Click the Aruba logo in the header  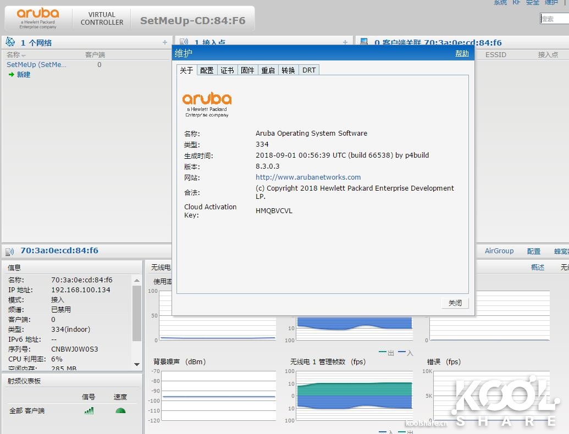[x=38, y=18]
